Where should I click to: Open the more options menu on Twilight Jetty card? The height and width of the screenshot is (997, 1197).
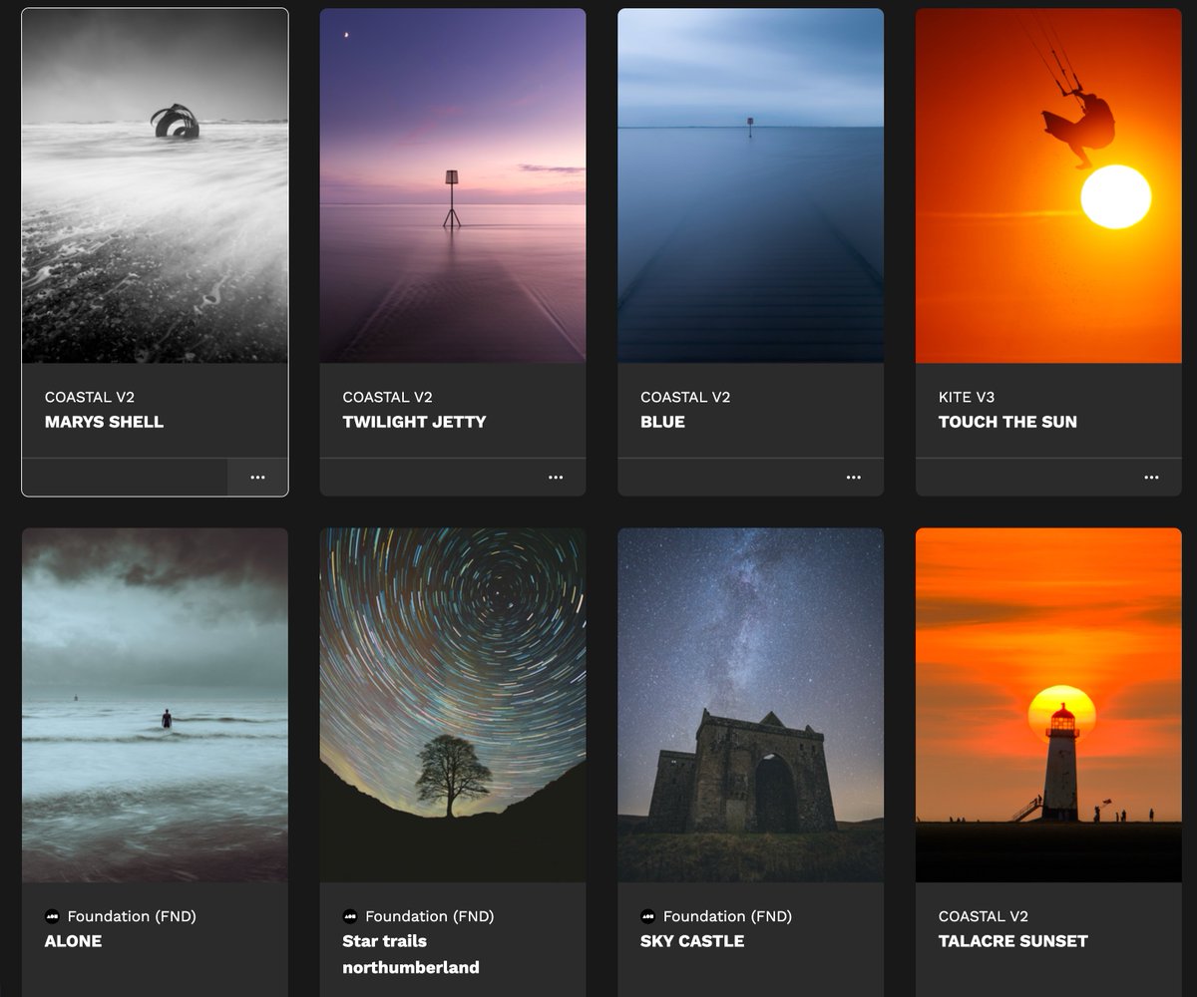pyautogui.click(x=556, y=478)
